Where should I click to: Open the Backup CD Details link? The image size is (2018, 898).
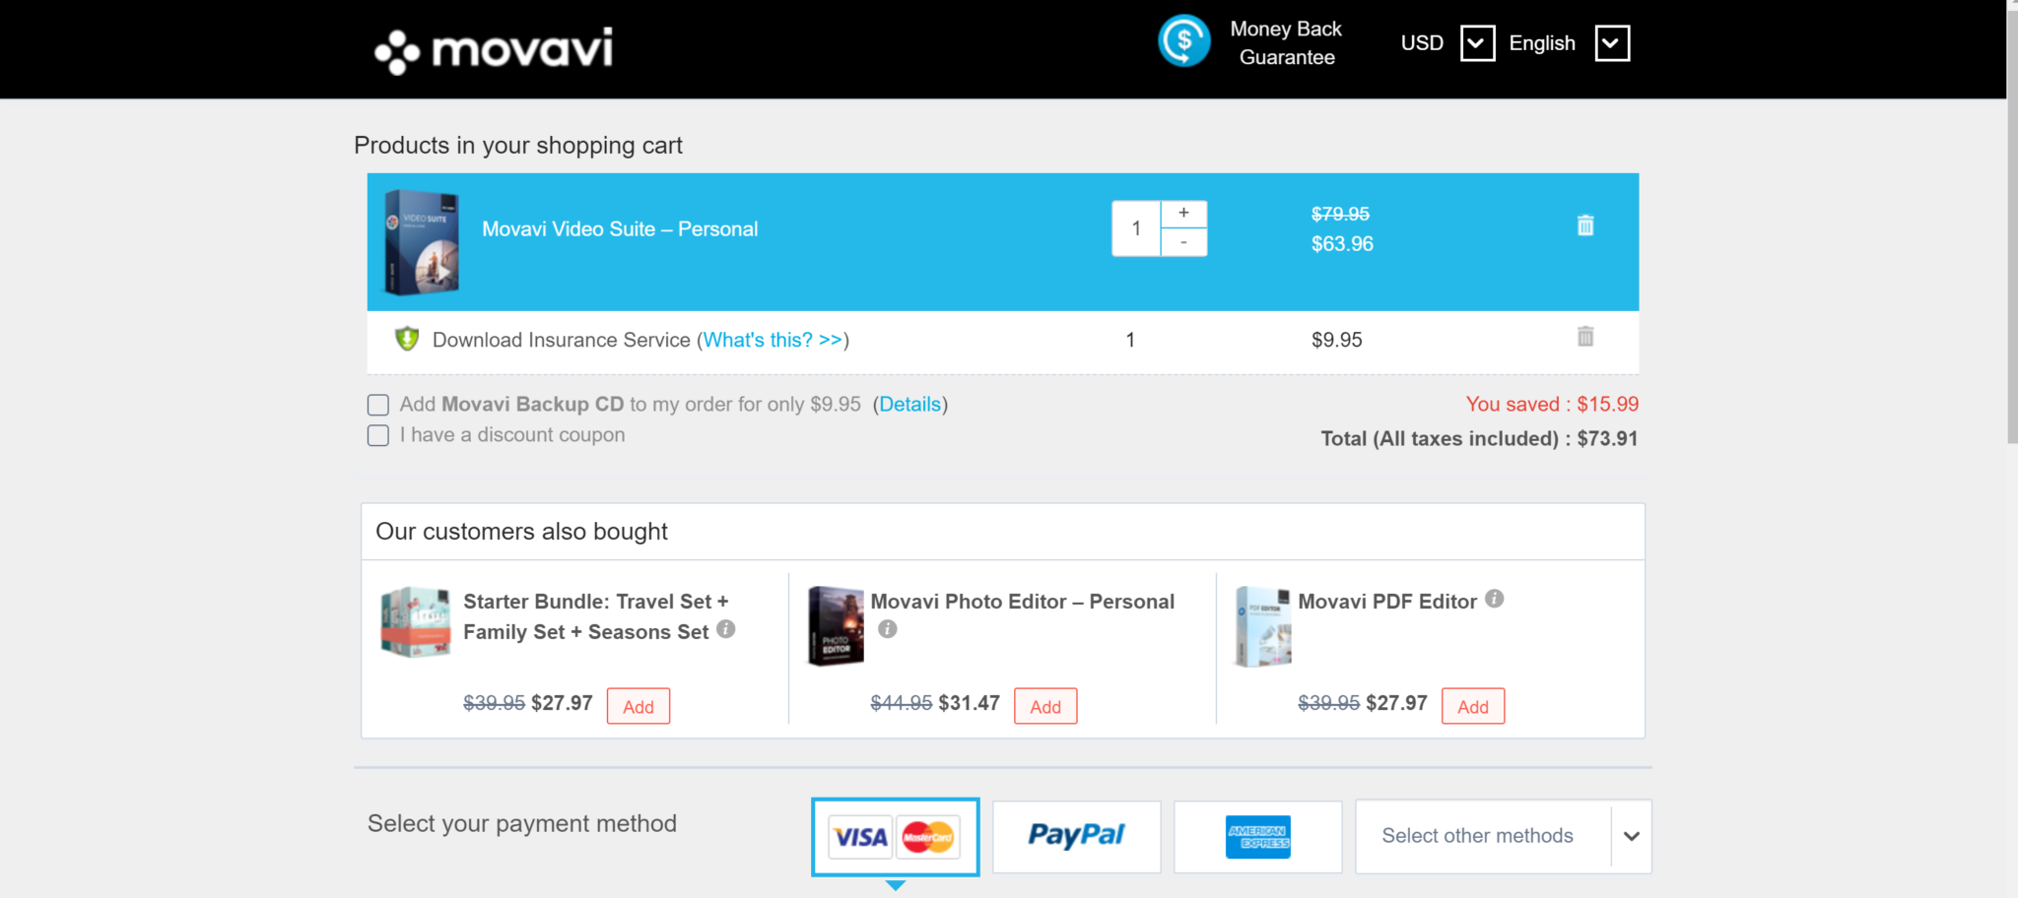click(909, 404)
